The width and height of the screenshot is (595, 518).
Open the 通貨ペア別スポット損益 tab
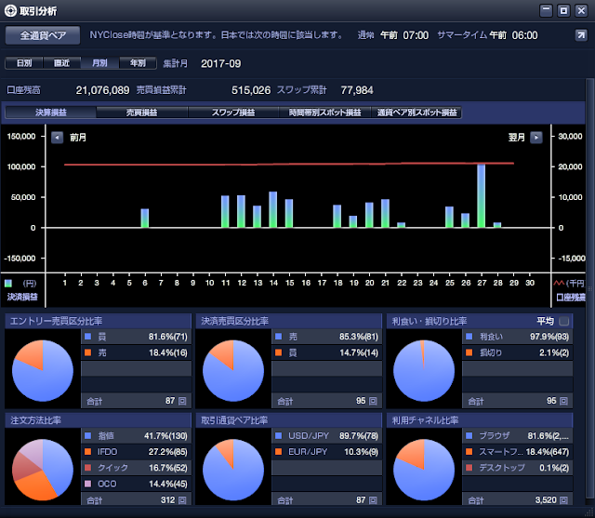(x=416, y=113)
